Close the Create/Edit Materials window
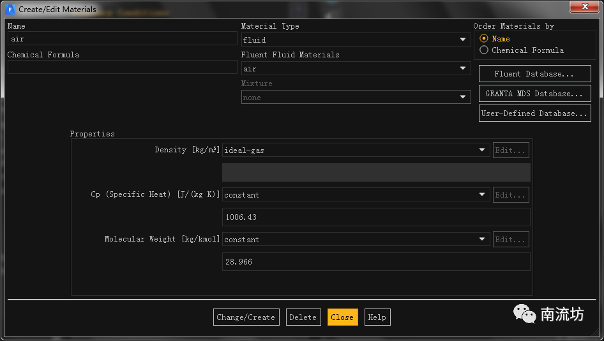The width and height of the screenshot is (604, 341). pos(585,6)
